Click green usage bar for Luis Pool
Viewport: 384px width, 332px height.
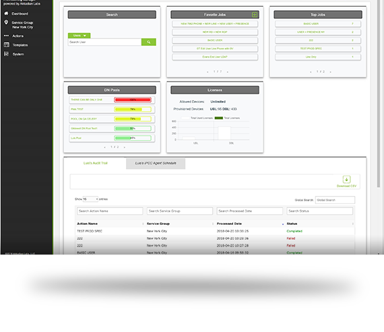point(133,138)
